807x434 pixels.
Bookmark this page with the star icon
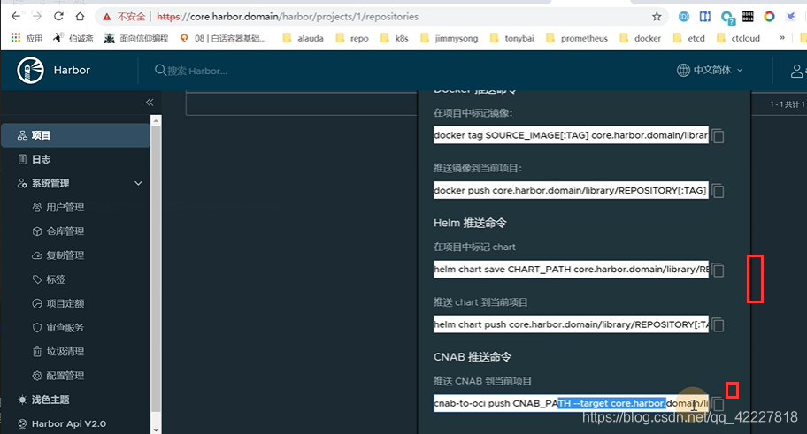[657, 17]
